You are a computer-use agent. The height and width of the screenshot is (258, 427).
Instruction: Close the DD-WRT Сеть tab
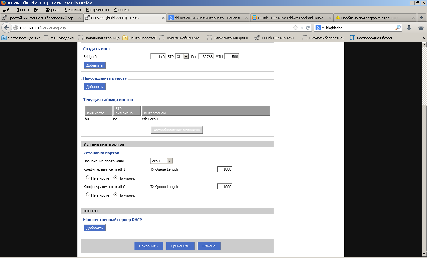click(163, 18)
